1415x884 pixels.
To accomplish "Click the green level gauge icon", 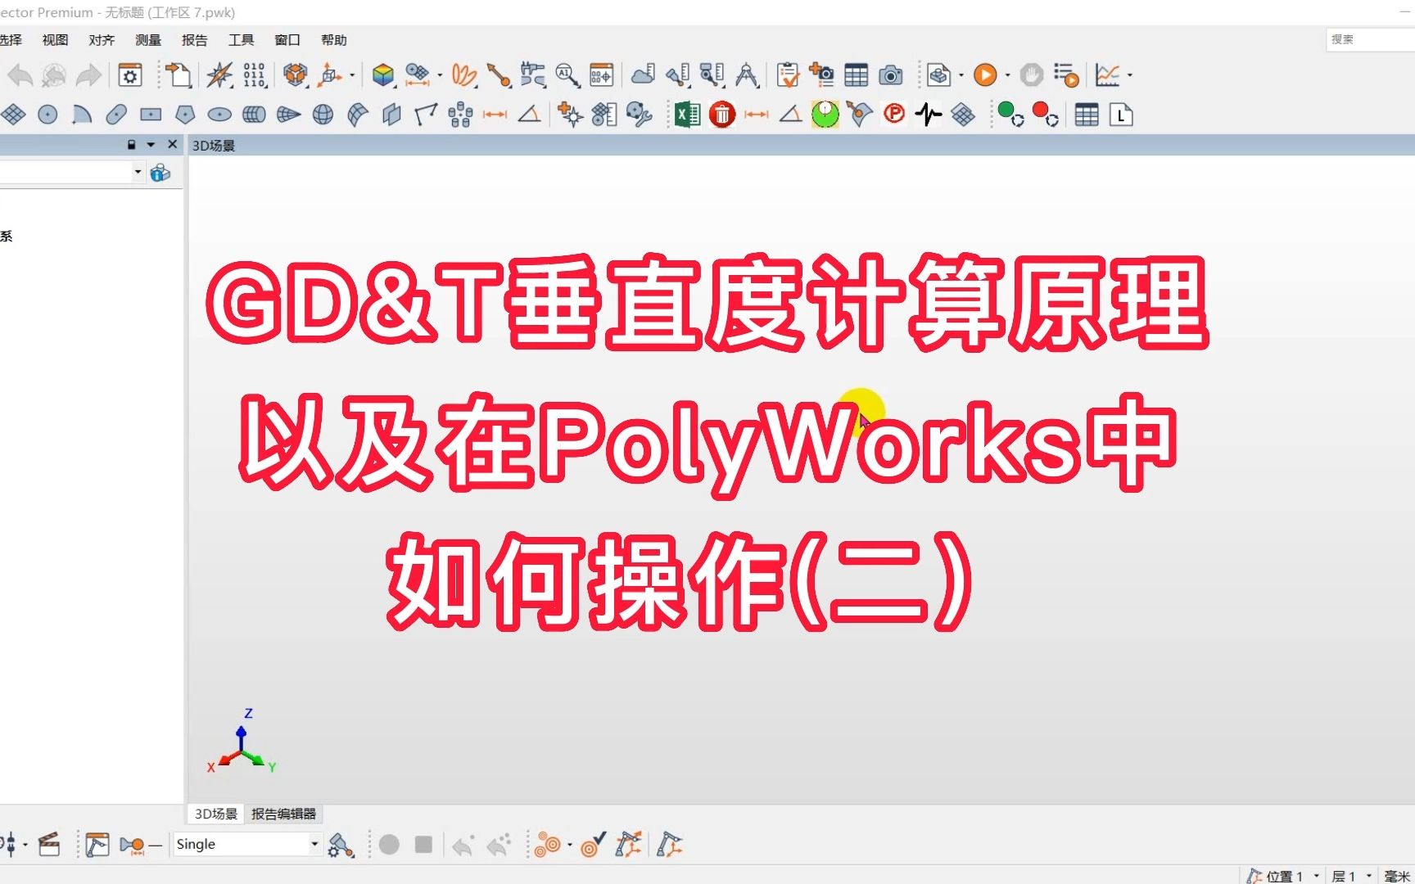I will pyautogui.click(x=825, y=115).
